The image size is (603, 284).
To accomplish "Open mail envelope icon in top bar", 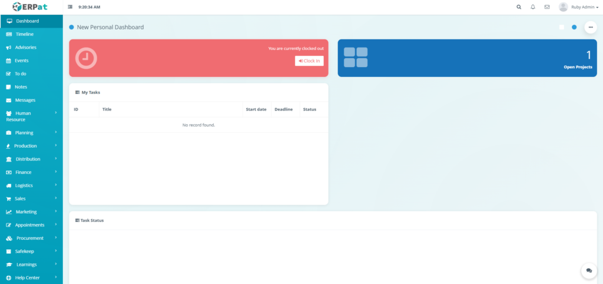I will (x=547, y=7).
